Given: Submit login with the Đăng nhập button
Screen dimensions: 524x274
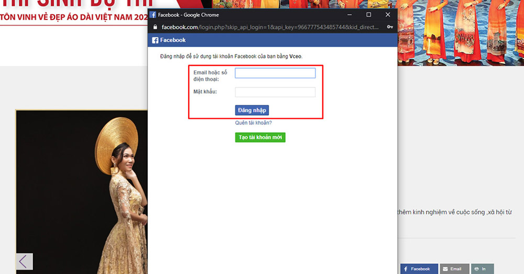Looking at the screenshot, I should (x=252, y=110).
